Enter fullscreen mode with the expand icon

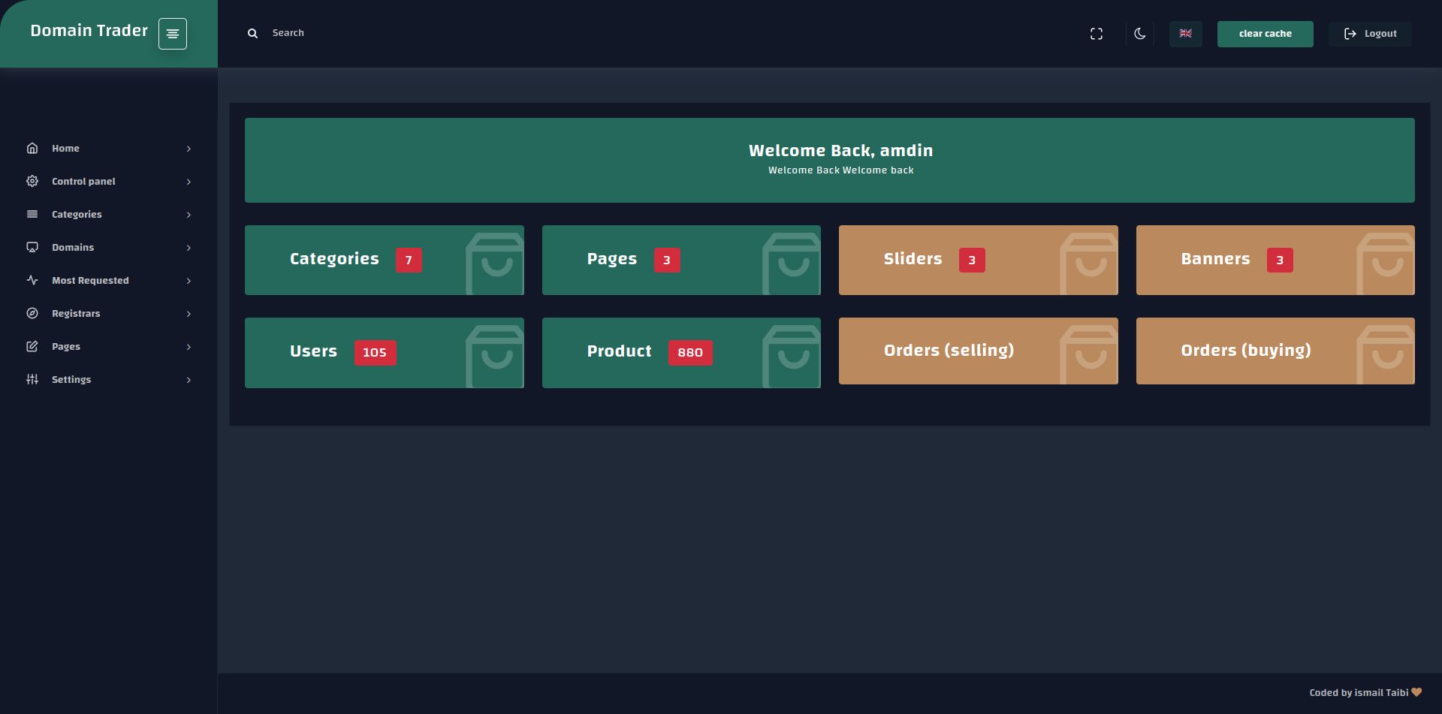tap(1097, 34)
